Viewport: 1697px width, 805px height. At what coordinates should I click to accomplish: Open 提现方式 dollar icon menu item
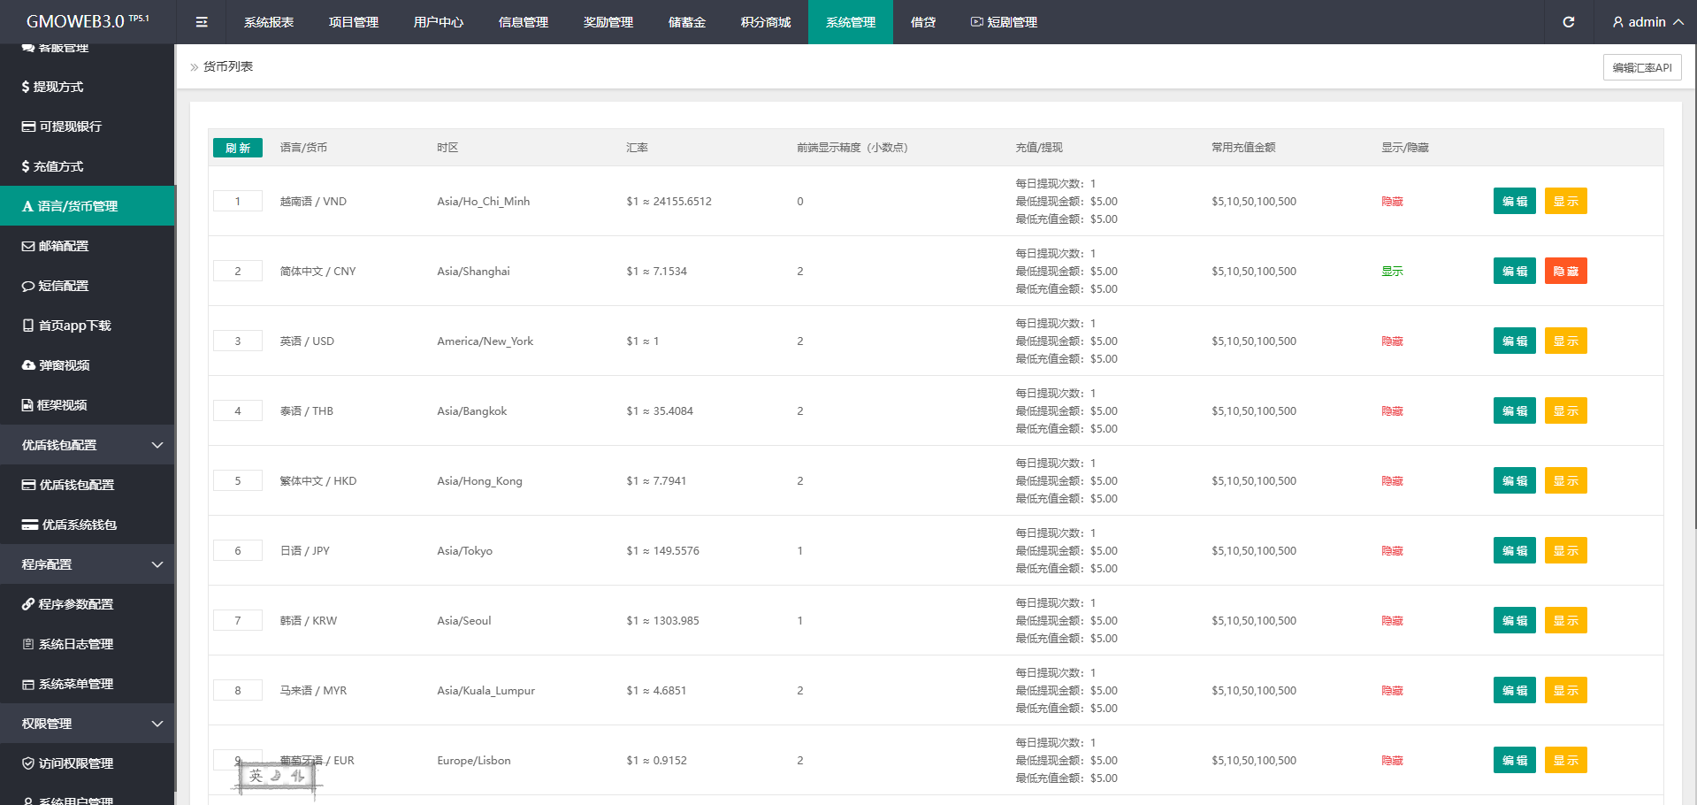click(53, 87)
